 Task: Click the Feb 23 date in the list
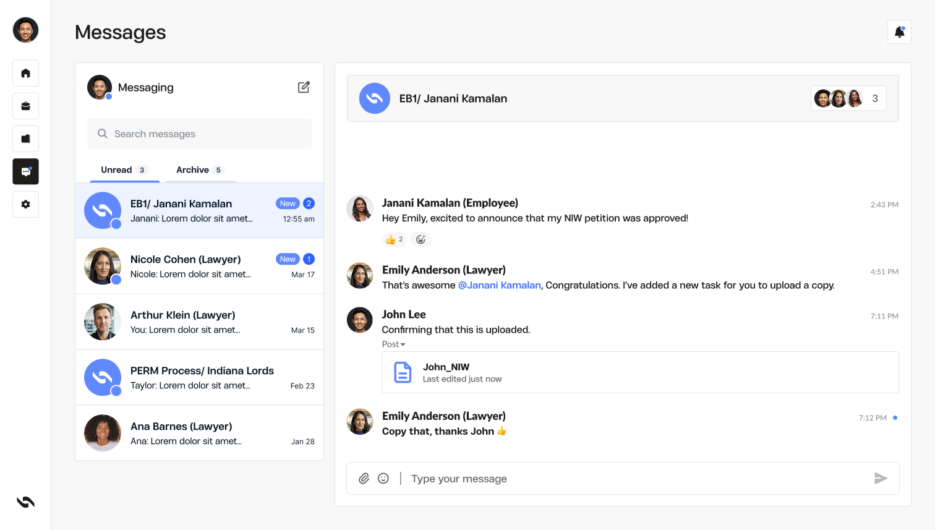point(302,386)
